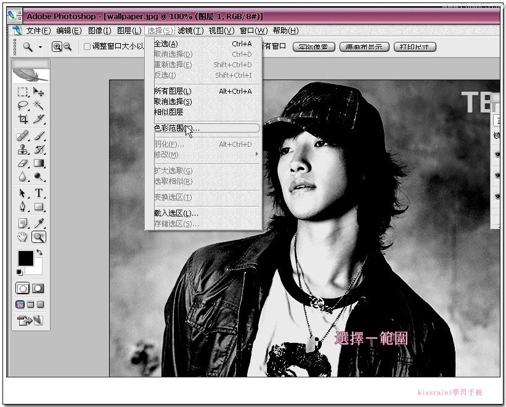This screenshot has height=407, width=506.
Task: Expand the 修改(M) submenu arrow
Action: [x=257, y=154]
